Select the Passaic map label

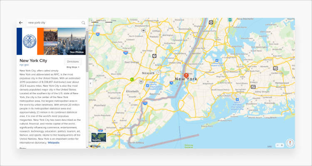154,37
